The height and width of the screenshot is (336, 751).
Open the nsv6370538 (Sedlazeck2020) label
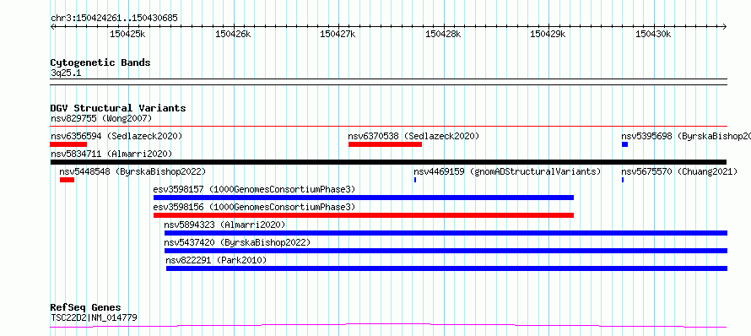[413, 136]
